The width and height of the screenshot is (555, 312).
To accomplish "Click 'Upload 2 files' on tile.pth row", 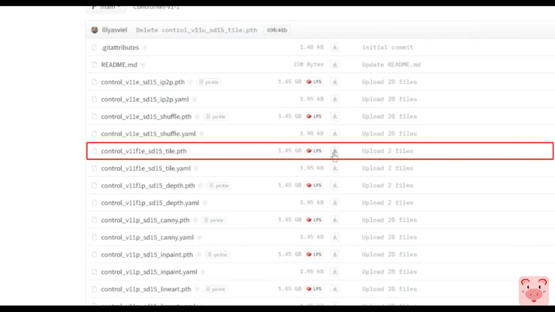I will [387, 151].
